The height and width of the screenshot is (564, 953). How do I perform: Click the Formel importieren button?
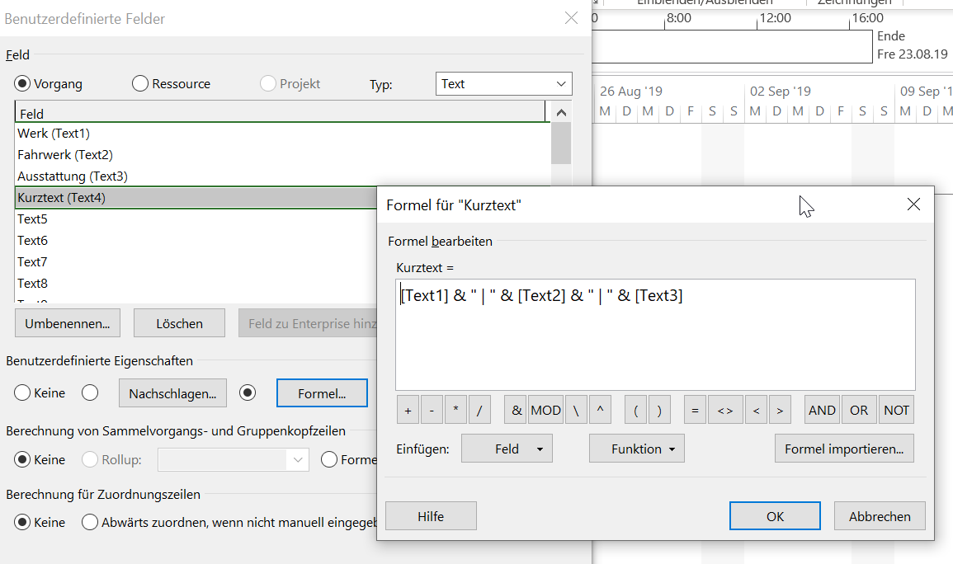(843, 449)
